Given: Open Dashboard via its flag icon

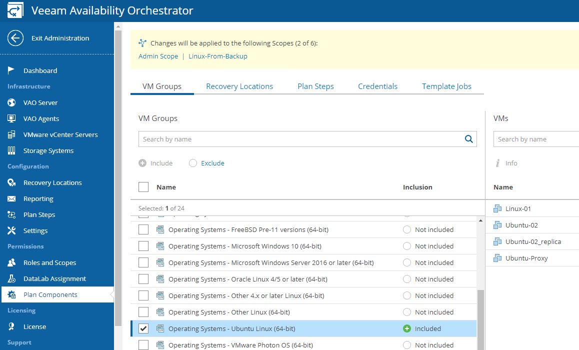Looking at the screenshot, I should click(11, 70).
